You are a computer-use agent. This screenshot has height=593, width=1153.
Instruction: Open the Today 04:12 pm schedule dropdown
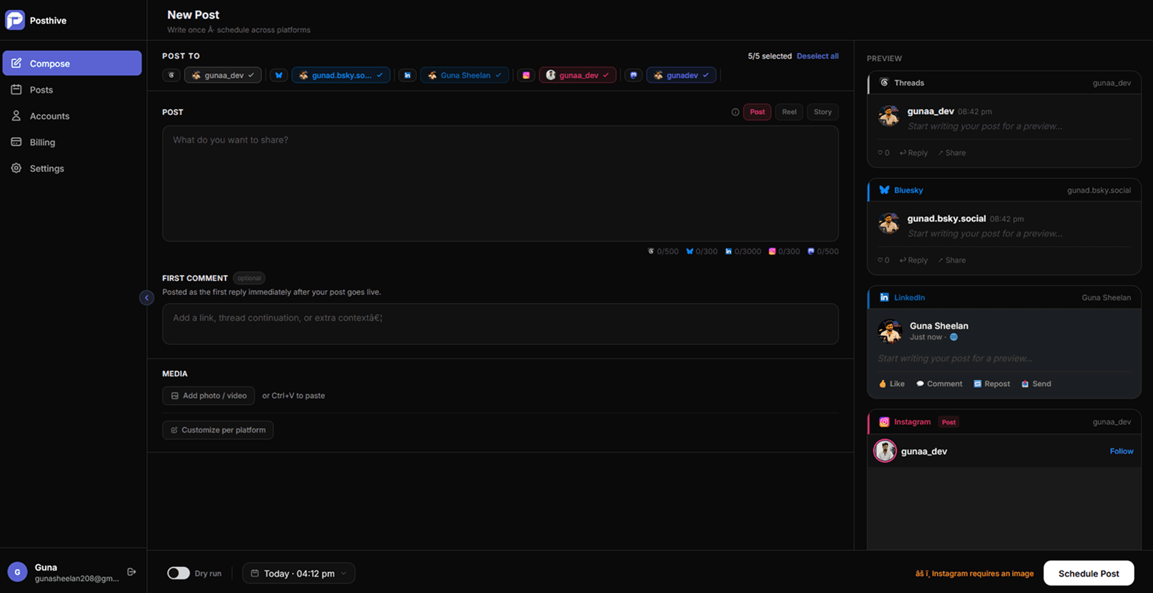[299, 573]
